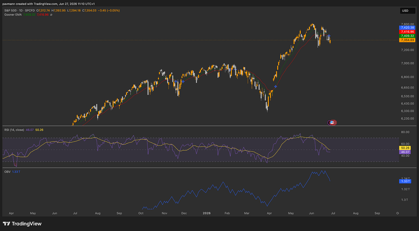
Task: Click the blue plus marker at the April 2026 rally start
Action: click(275, 86)
